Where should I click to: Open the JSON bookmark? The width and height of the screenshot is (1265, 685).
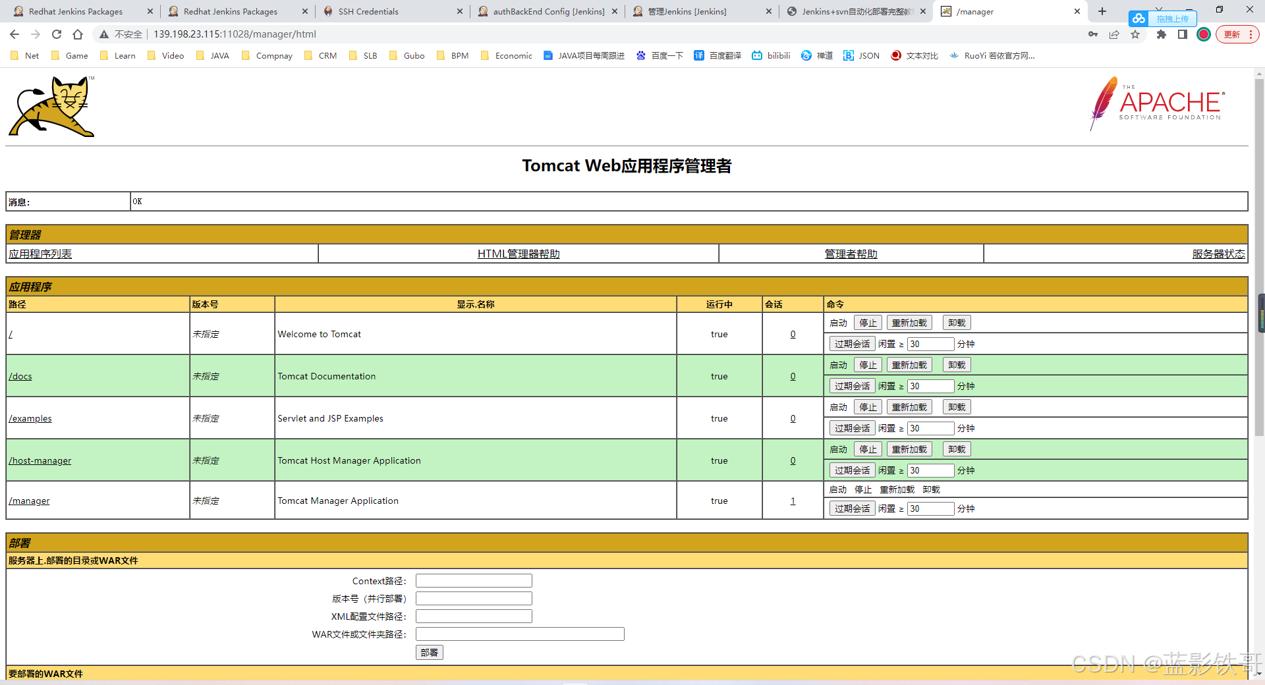(862, 56)
